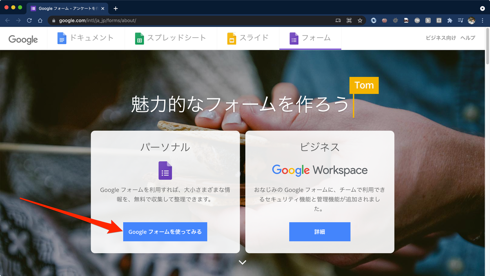490x276 pixels.
Task: Click the round skip-forward extension icon
Action: click(x=417, y=20)
